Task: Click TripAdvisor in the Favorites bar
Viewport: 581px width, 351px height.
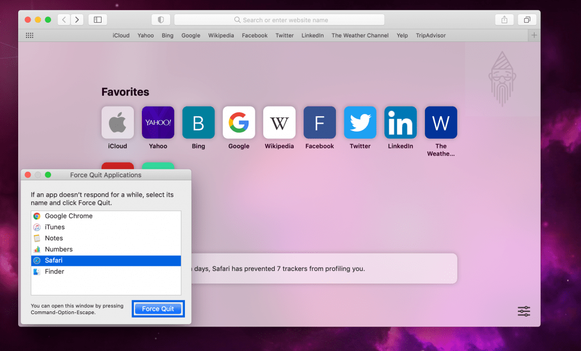Action: coord(431,36)
